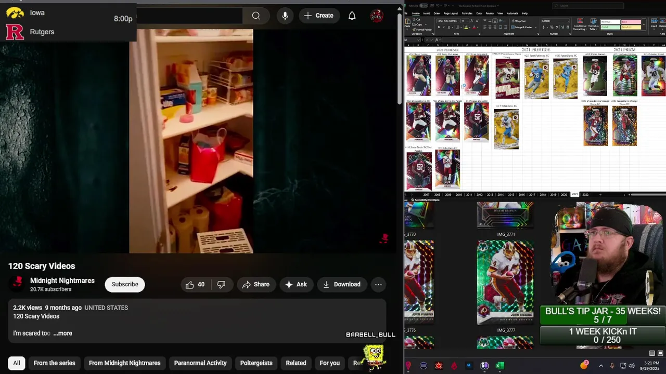Switch to 2021 worksheet tab

coord(574,194)
